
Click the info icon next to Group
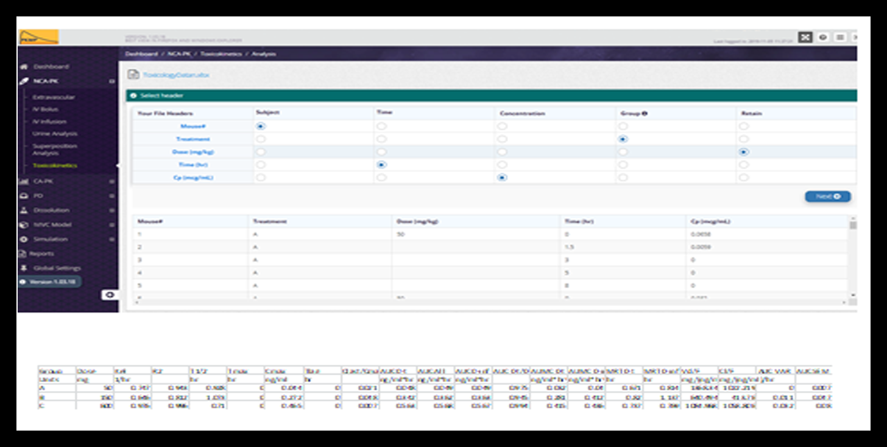(x=644, y=113)
